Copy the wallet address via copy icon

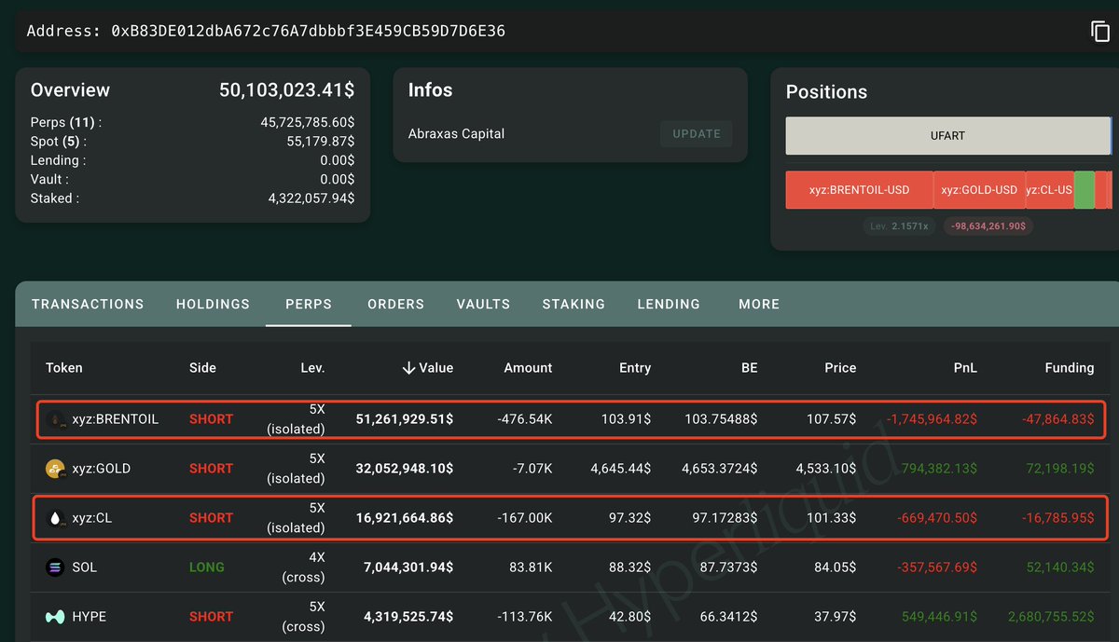(x=1100, y=31)
